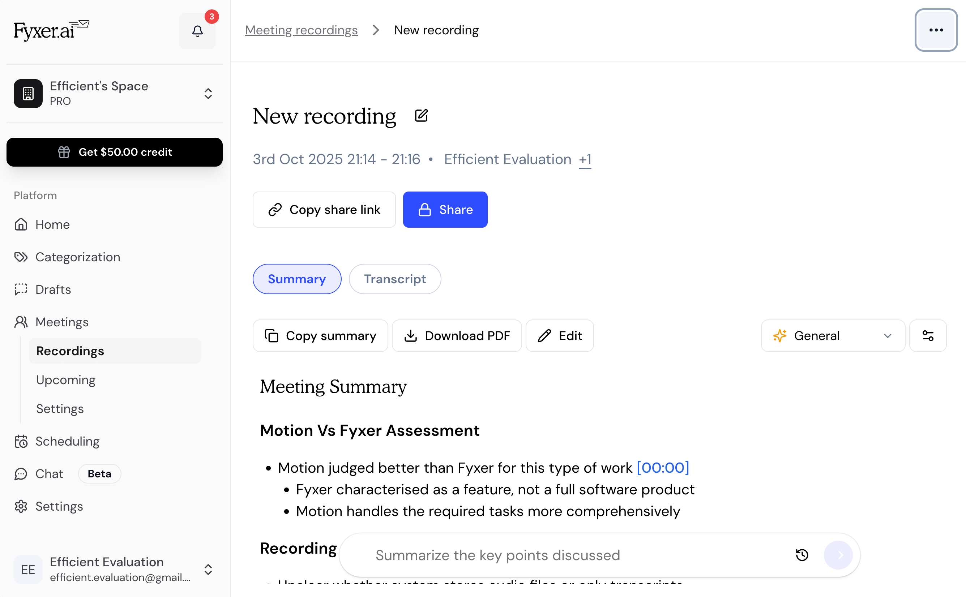Expand the Efficient Evaluation account menu

click(208, 569)
